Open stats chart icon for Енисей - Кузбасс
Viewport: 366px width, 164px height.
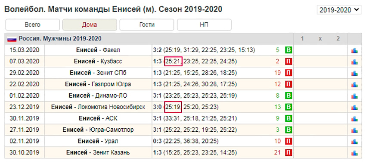354,62
